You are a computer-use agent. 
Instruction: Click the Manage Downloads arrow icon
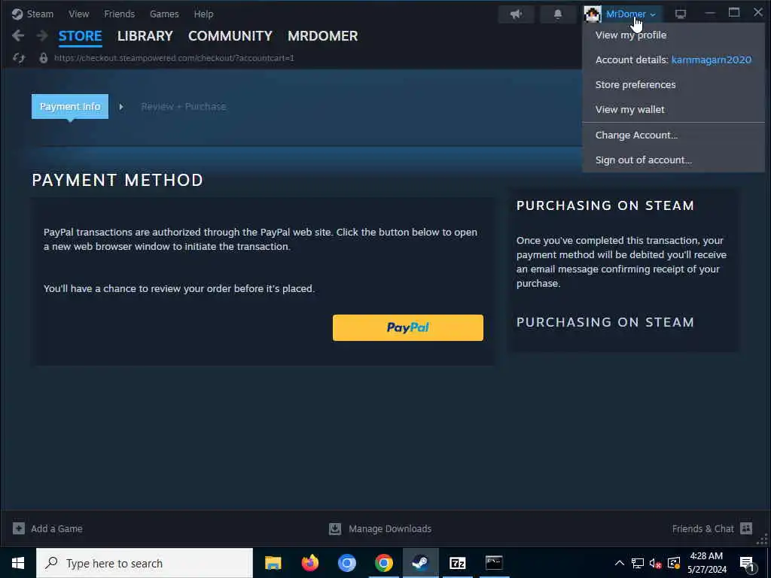click(335, 528)
